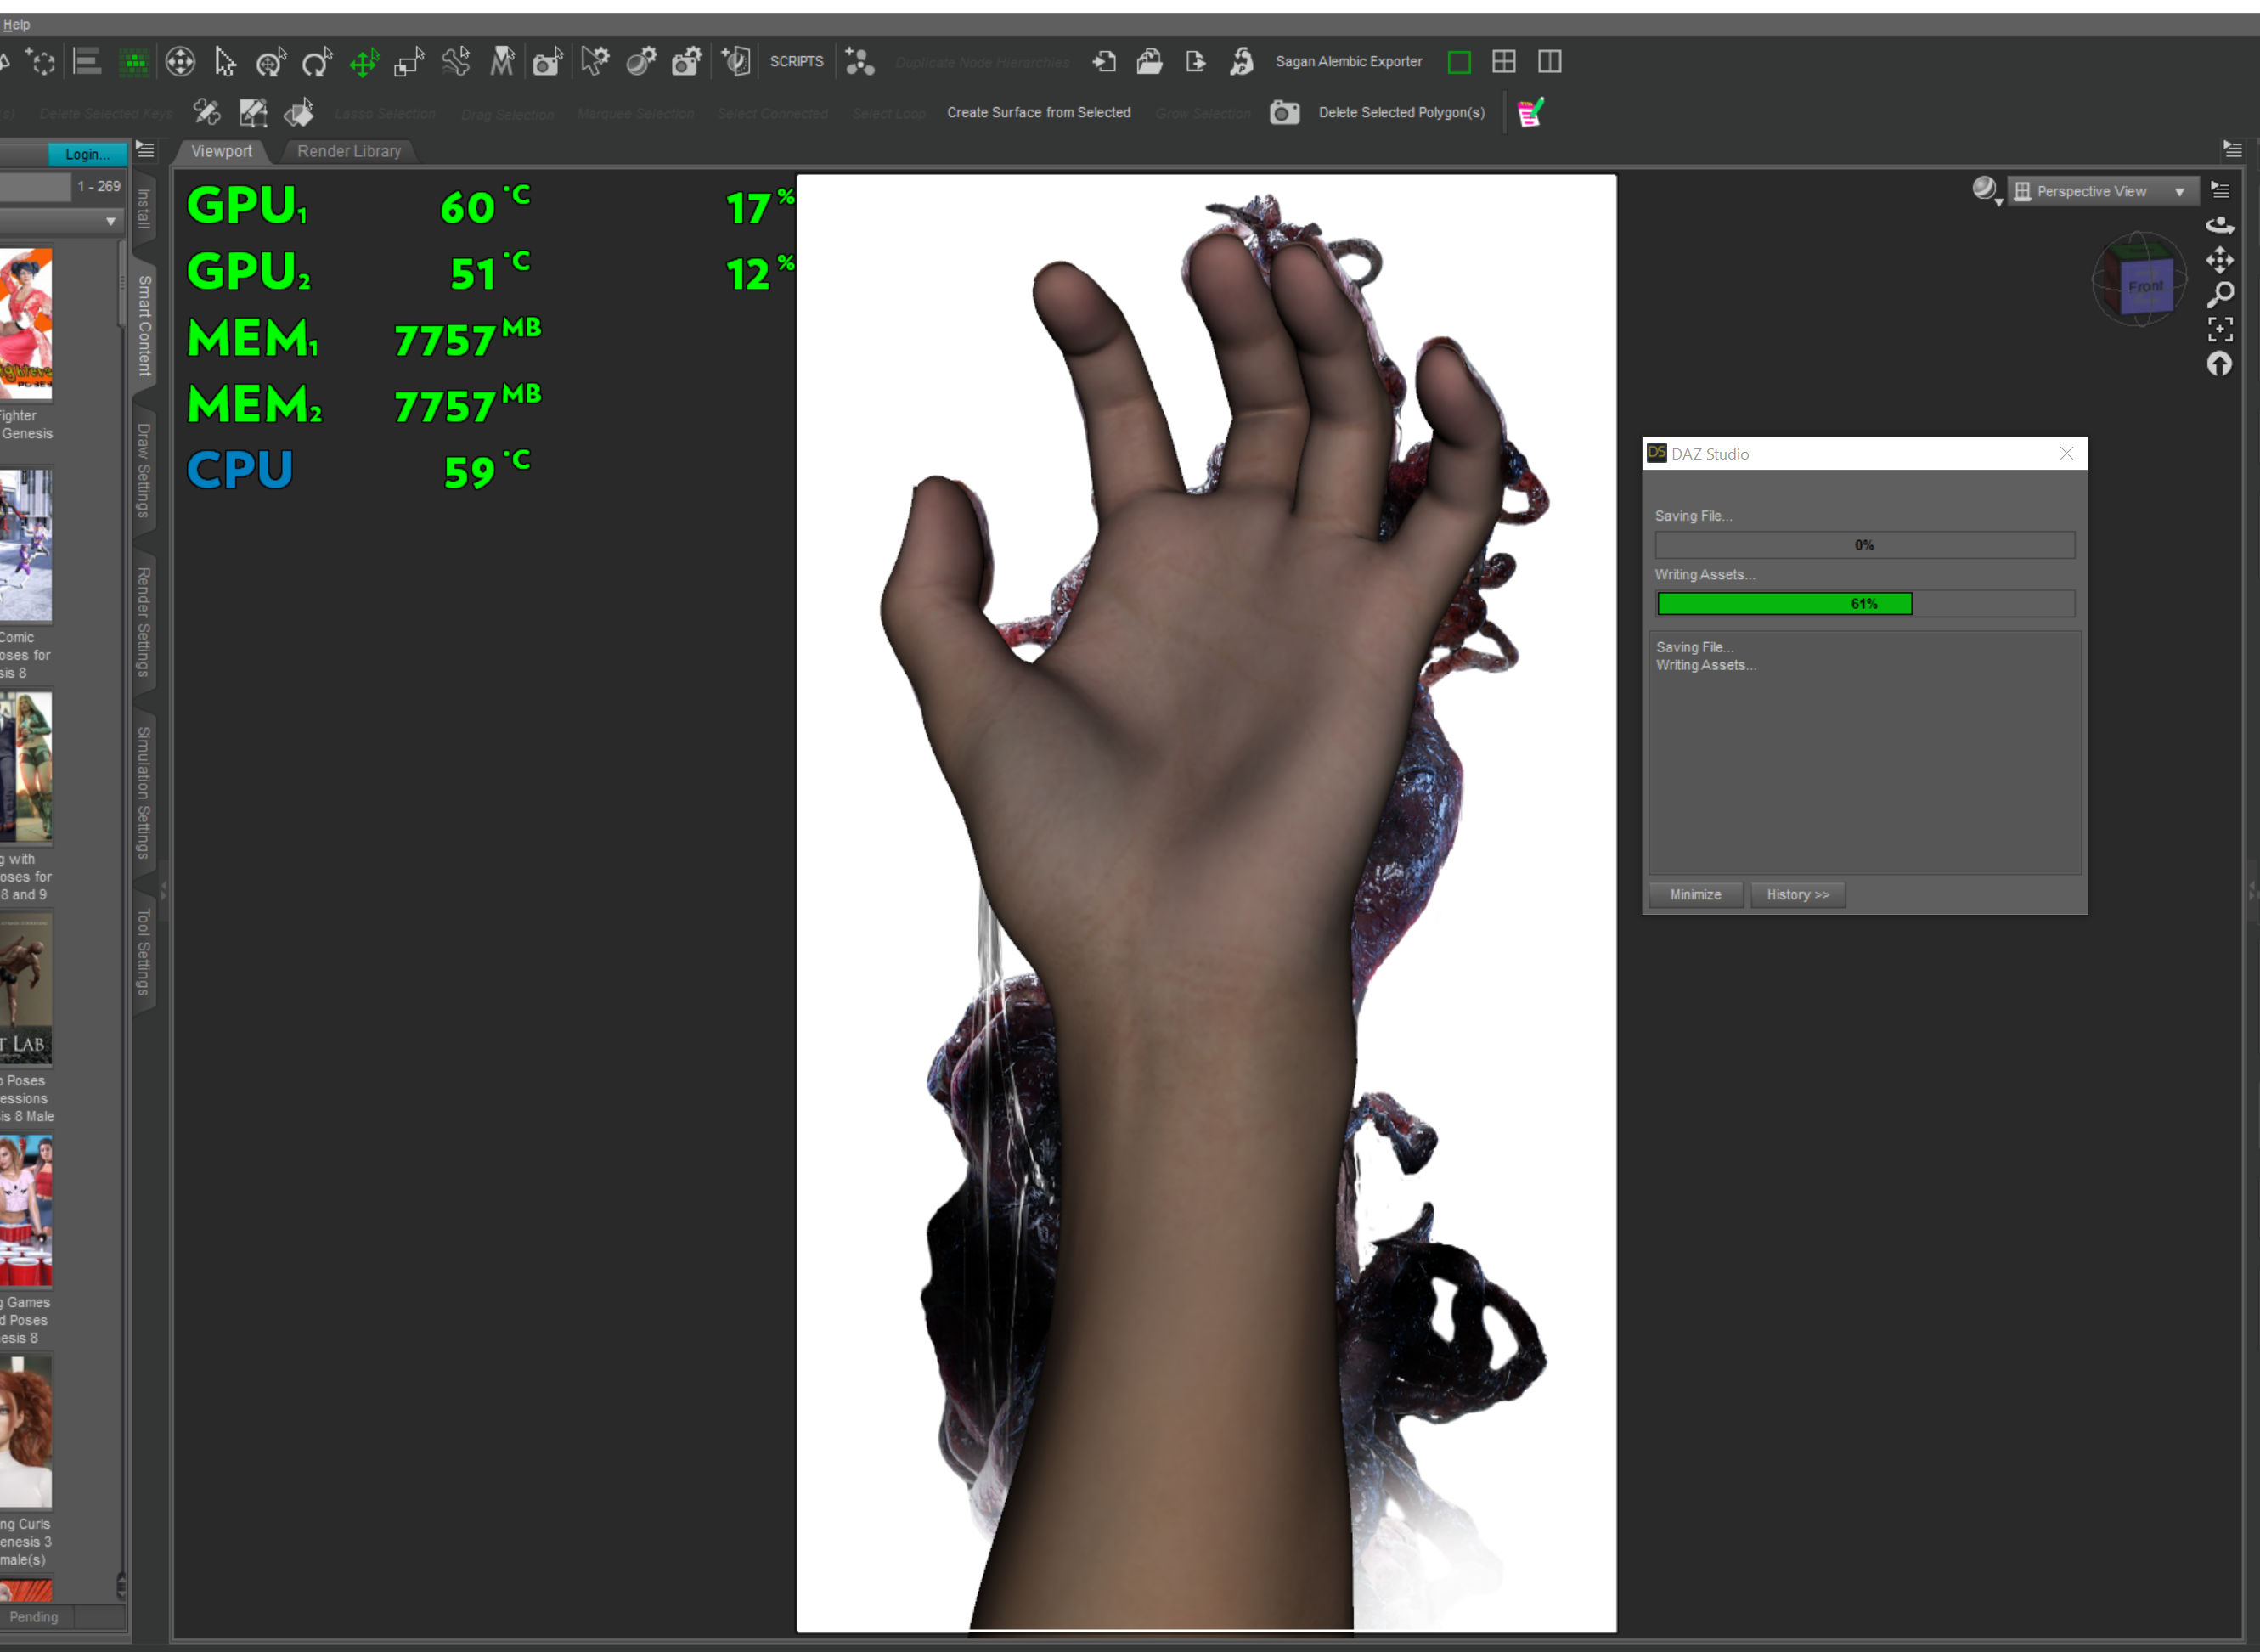Viewport: 2260px width, 1652px height.
Task: Click the orbit camera view control
Action: coord(2219,225)
